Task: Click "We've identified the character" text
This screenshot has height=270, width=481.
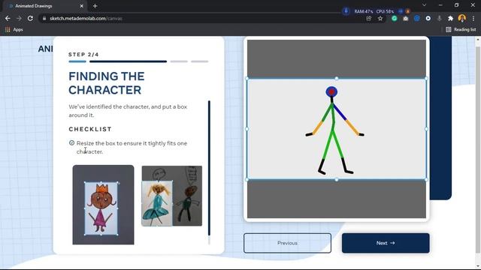Action: click(128, 111)
